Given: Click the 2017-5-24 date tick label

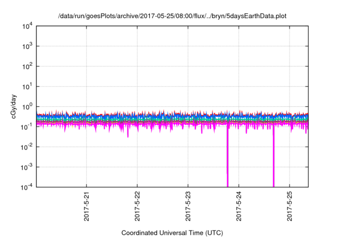Looking at the screenshot, I should 239,206.
